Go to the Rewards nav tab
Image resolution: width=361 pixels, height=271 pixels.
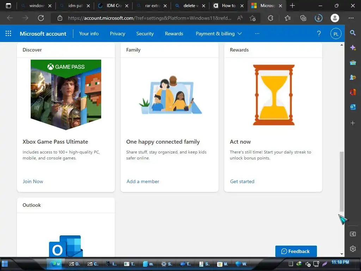[174, 34]
